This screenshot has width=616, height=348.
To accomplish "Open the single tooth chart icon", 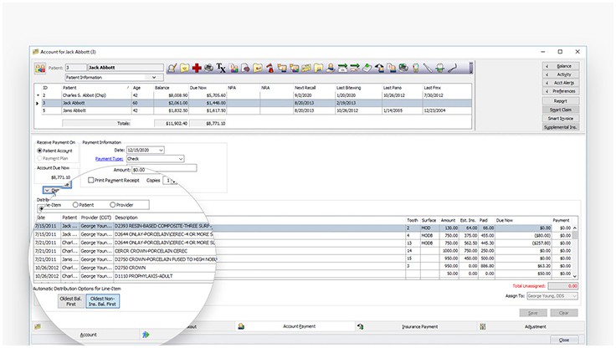I will click(416, 68).
